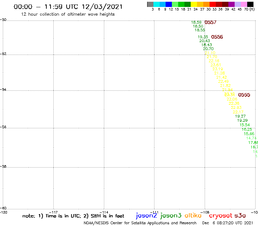This screenshot has width=258, height=226.
Task: Click the wave height value 20.70
Action: (x=208, y=49)
